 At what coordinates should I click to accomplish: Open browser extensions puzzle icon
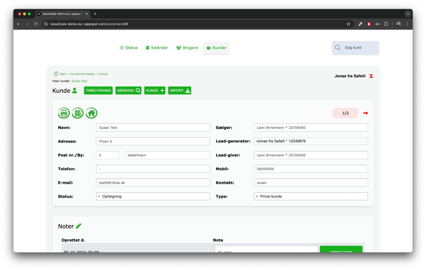(x=386, y=24)
